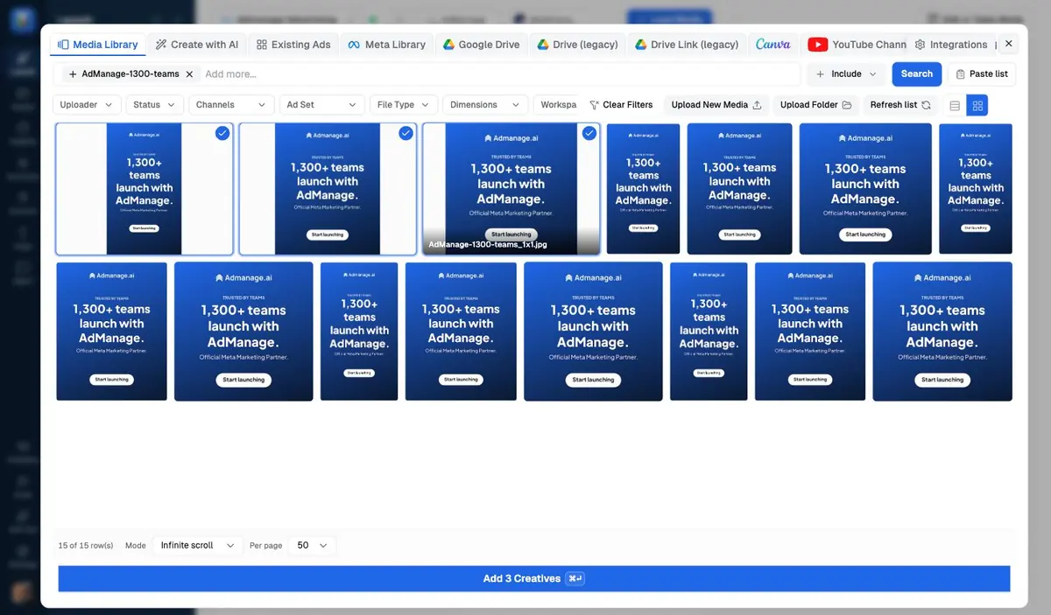Open the Google Drive tab
1051x615 pixels.
click(481, 45)
